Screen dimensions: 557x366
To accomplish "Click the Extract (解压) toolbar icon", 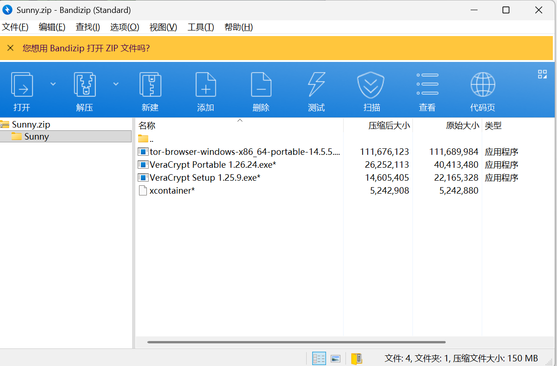I will point(85,85).
